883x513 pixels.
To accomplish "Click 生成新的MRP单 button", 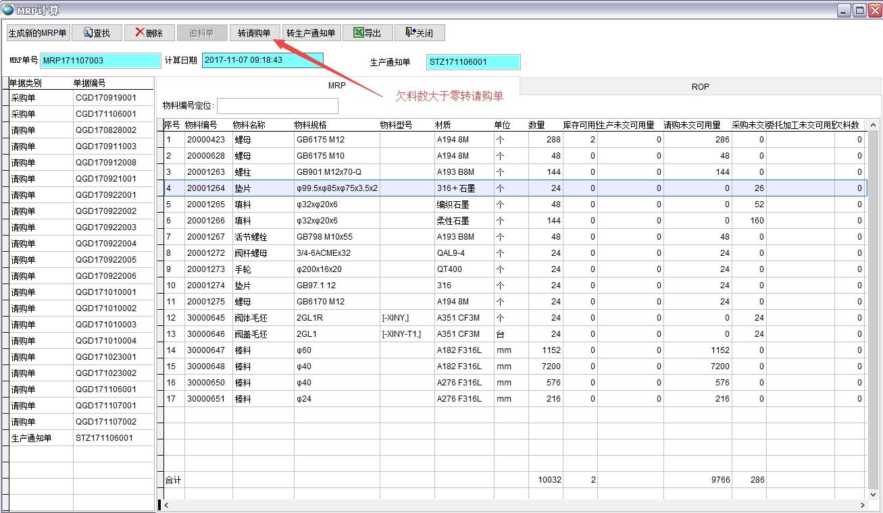I will (38, 33).
